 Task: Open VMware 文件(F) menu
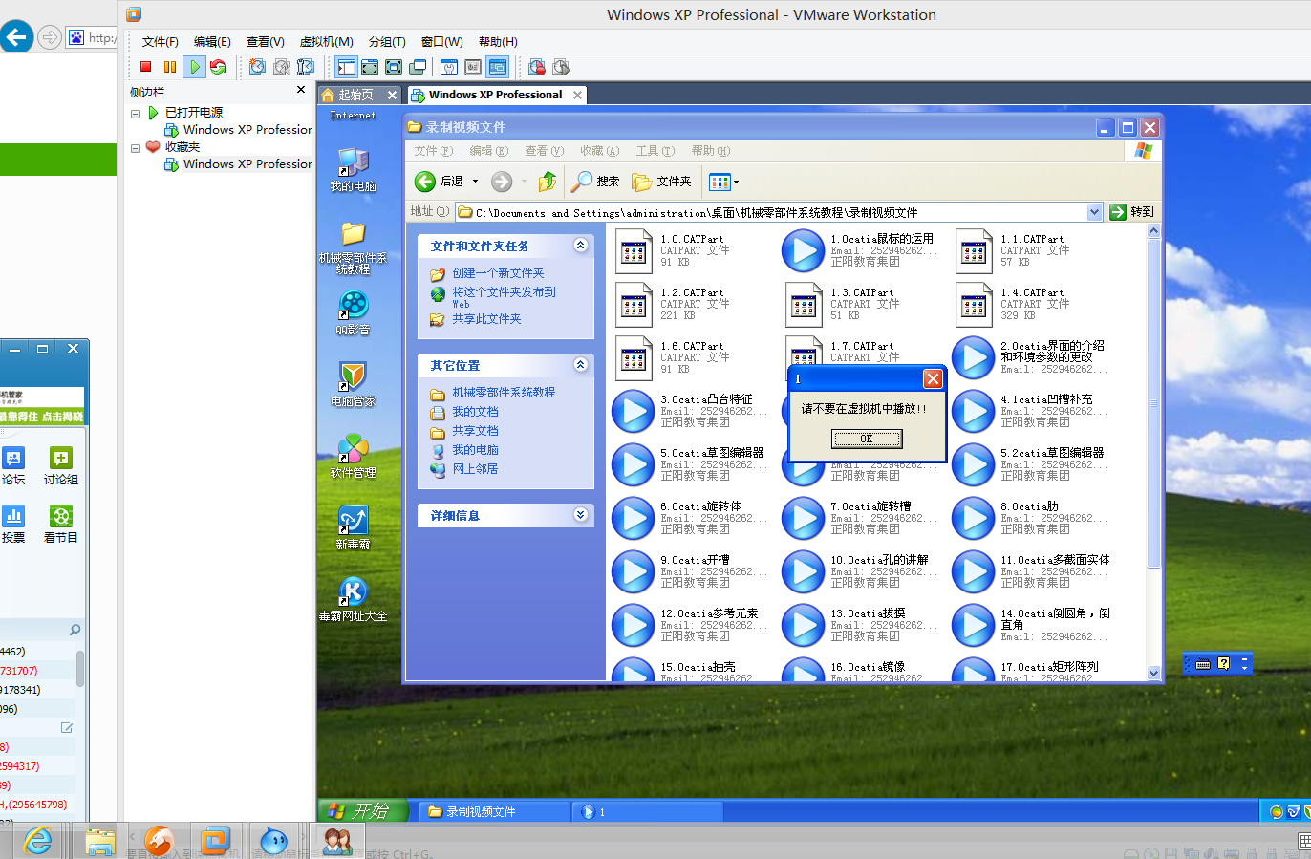pyautogui.click(x=160, y=42)
